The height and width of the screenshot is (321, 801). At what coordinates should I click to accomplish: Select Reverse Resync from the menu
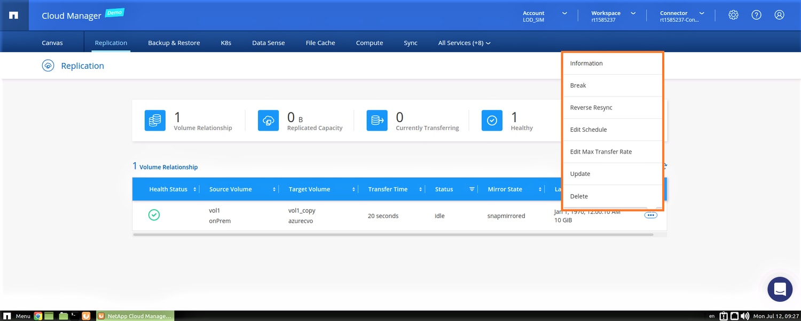pos(591,108)
